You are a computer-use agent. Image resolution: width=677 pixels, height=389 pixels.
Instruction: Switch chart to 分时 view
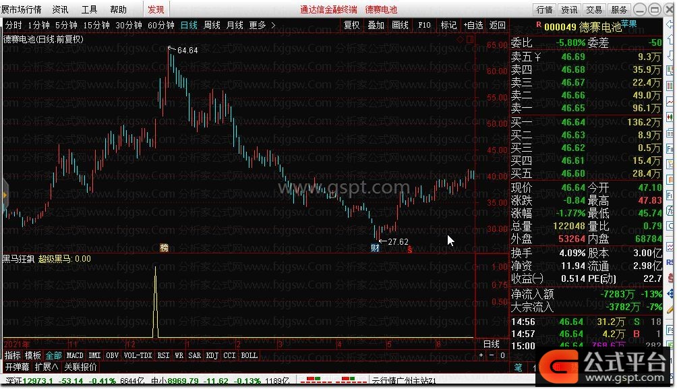[13, 26]
